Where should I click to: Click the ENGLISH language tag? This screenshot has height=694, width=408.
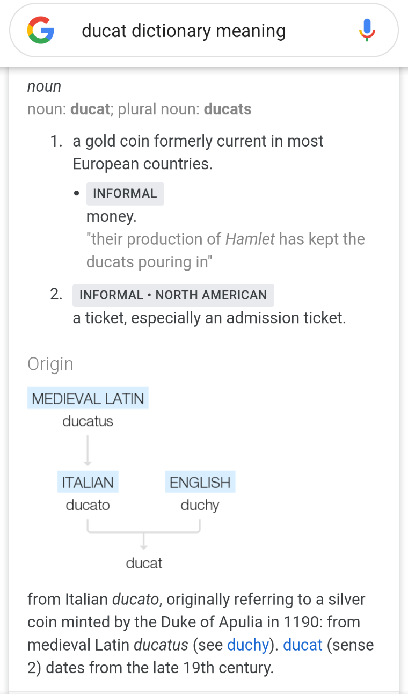pos(200,482)
